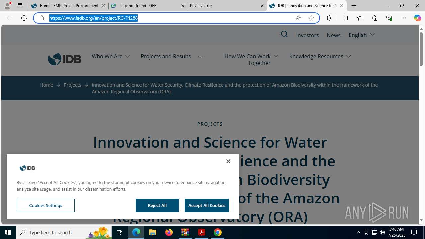This screenshot has width=425, height=239.
Task: Open the network tray icon
Action: (374, 232)
